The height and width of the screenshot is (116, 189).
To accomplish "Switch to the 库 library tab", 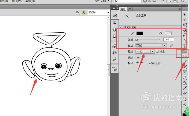I will tap(130, 9).
